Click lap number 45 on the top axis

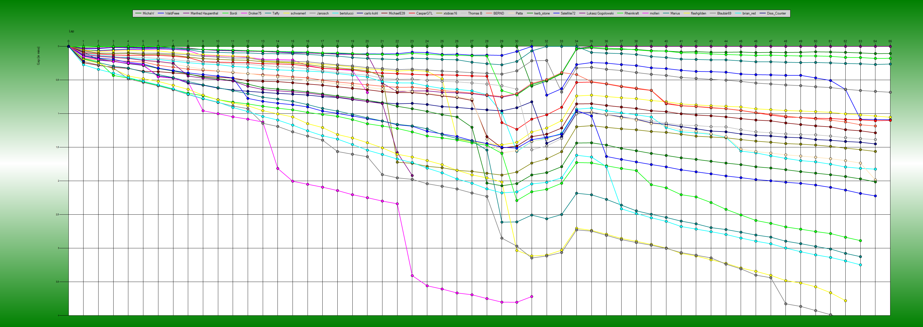(741, 41)
